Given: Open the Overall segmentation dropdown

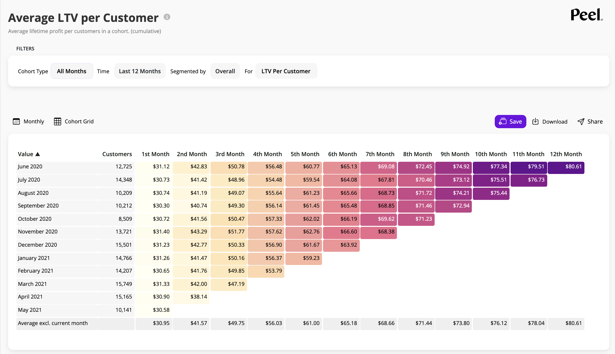Looking at the screenshot, I should 225,71.
